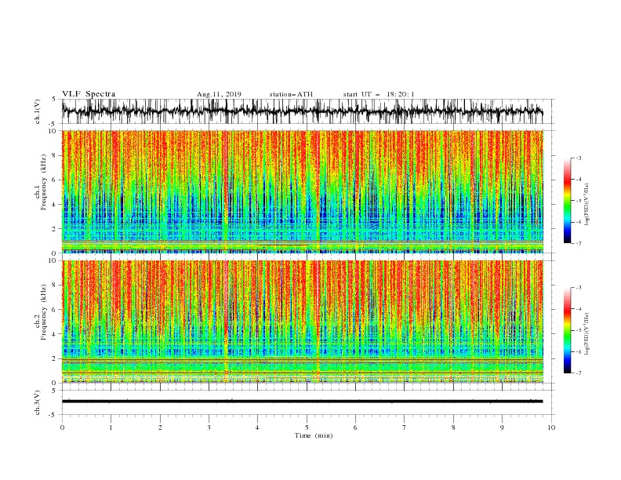Image resolution: width=621 pixels, height=480 pixels.
Task: Click the 8 kHz tick label on ch.2 axis
Action: tap(55, 285)
